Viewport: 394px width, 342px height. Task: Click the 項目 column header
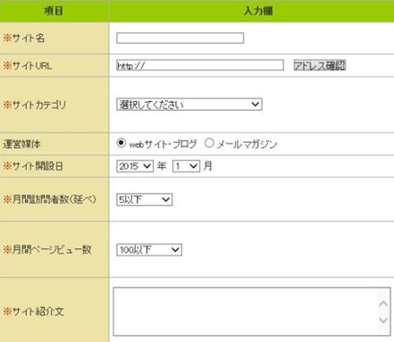point(54,11)
